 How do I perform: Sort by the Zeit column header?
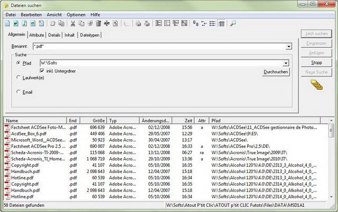click(x=183, y=121)
